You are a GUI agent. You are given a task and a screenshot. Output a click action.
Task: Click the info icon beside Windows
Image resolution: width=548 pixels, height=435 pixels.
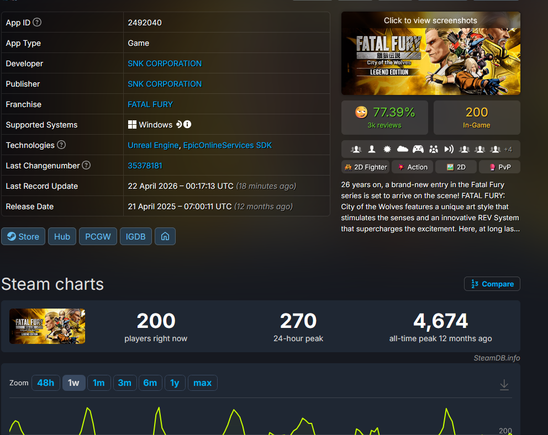tap(187, 124)
